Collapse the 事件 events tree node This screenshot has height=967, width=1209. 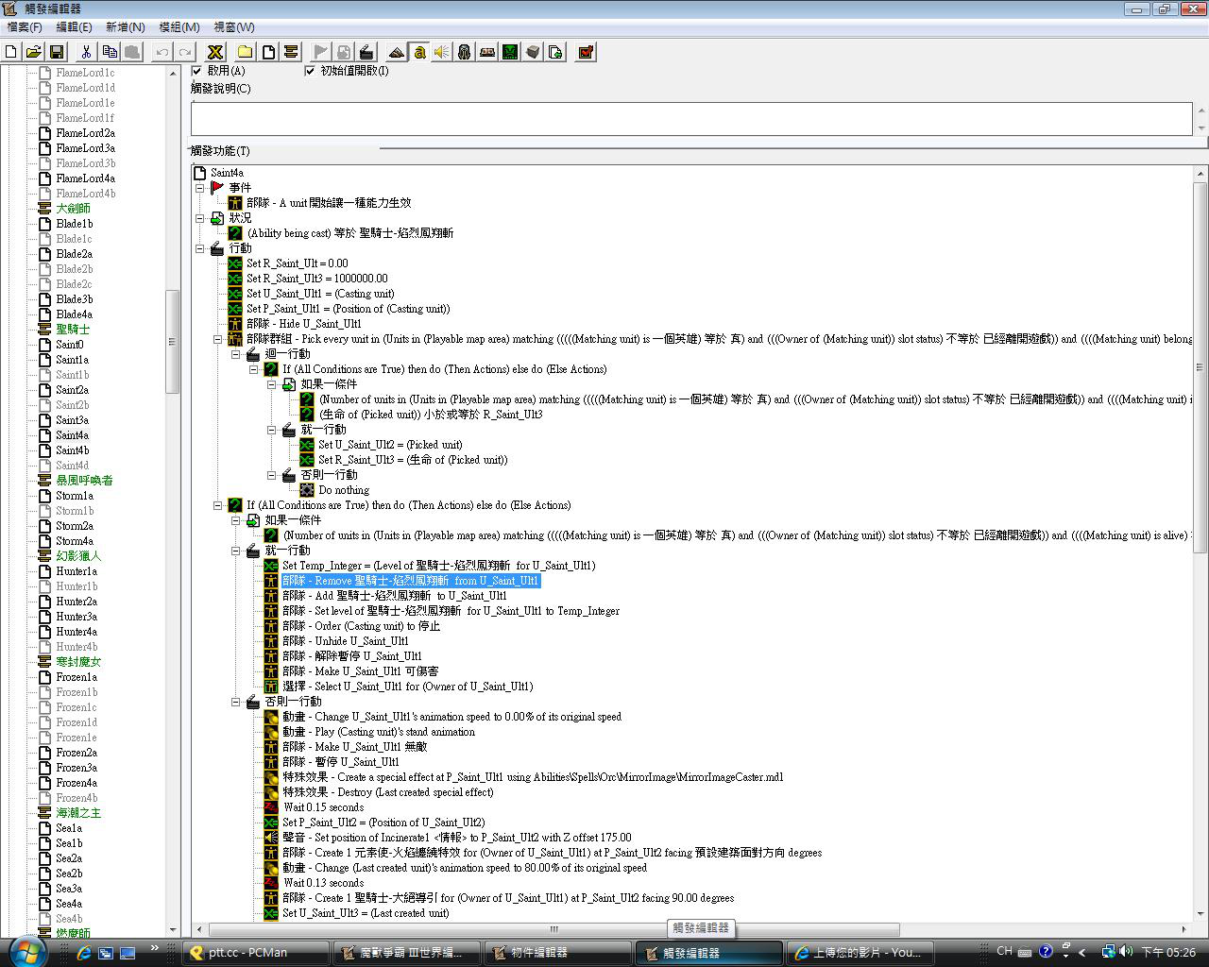click(x=200, y=188)
